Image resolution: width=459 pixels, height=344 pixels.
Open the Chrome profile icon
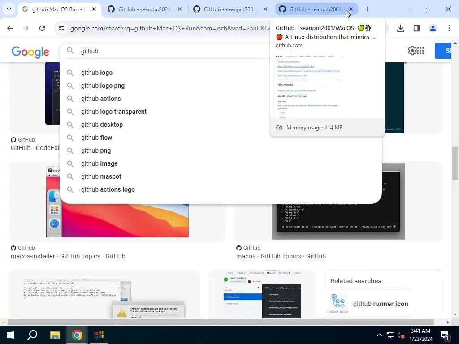click(x=433, y=28)
